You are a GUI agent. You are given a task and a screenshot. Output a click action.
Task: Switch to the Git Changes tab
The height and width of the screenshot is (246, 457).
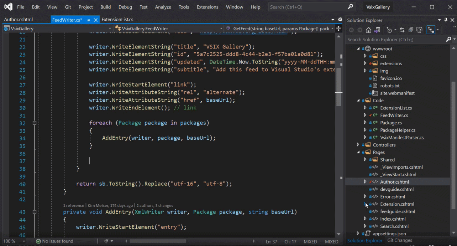[400, 241]
